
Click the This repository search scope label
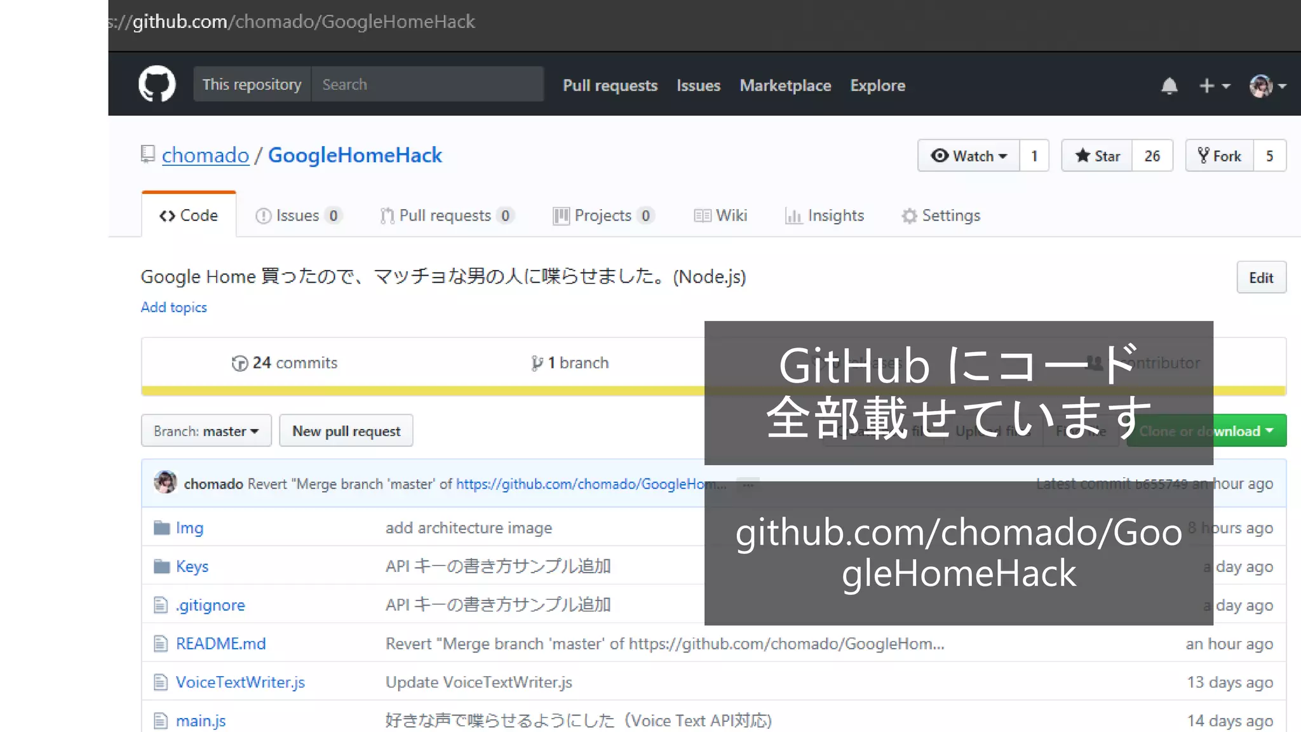(252, 84)
